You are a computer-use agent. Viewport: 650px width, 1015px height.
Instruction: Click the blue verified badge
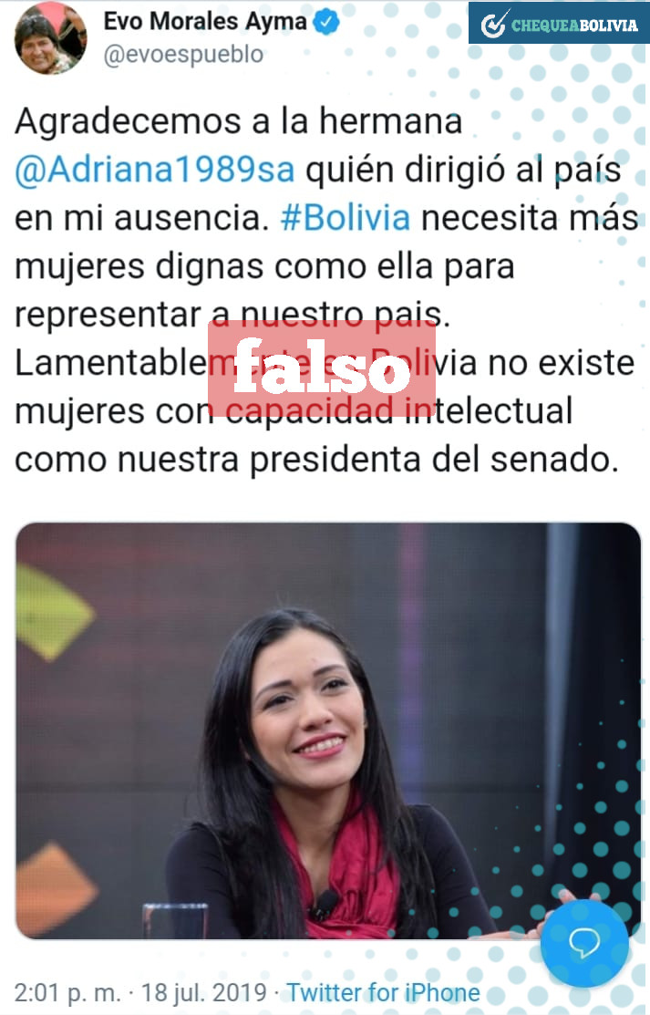pos(326,22)
